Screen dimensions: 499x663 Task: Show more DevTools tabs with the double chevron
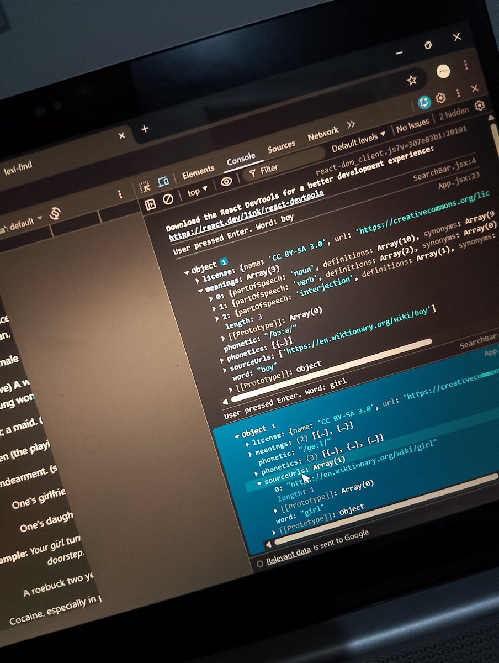[350, 125]
